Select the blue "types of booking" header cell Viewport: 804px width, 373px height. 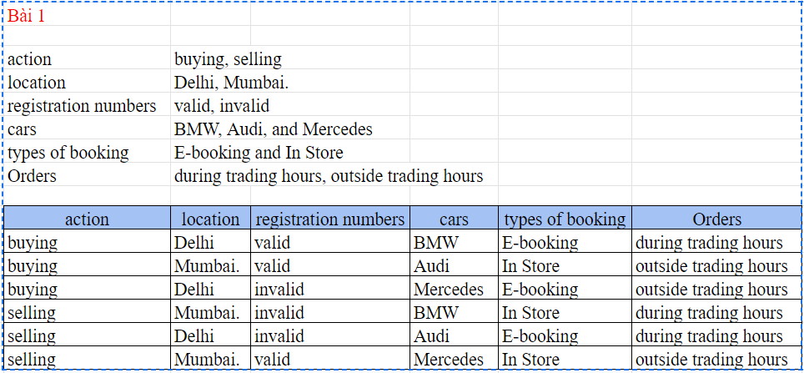564,219
